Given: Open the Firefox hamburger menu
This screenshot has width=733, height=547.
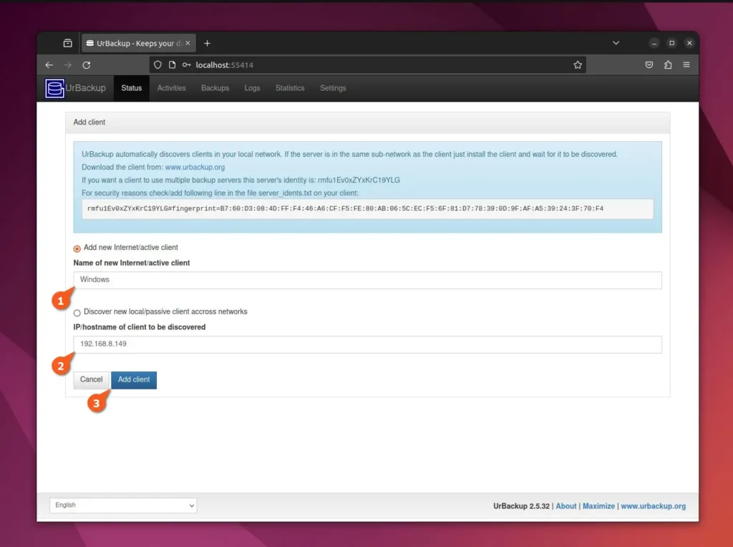Looking at the screenshot, I should 686,64.
